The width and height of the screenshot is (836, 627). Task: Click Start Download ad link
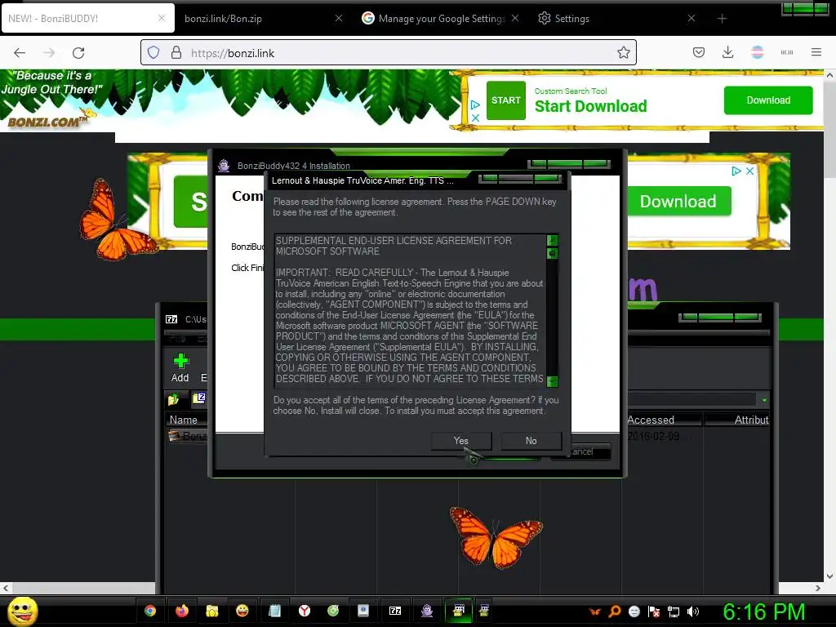(591, 106)
